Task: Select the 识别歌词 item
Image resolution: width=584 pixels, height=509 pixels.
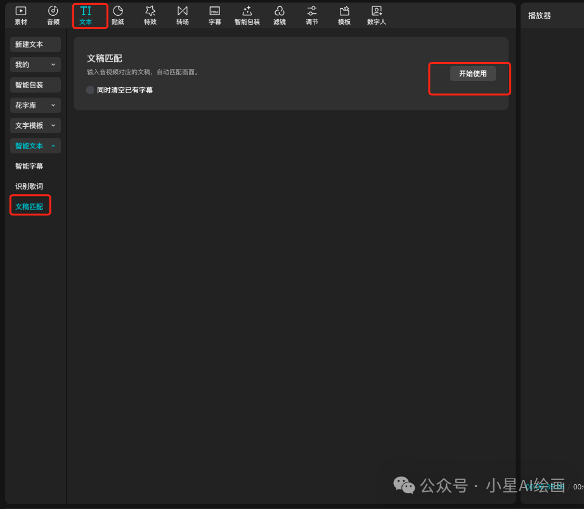Action: coord(29,186)
